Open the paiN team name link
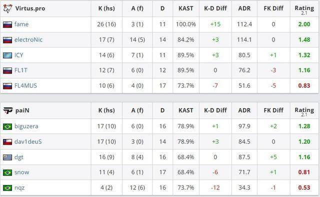Viewport: 320px width, 197px height. (22, 110)
